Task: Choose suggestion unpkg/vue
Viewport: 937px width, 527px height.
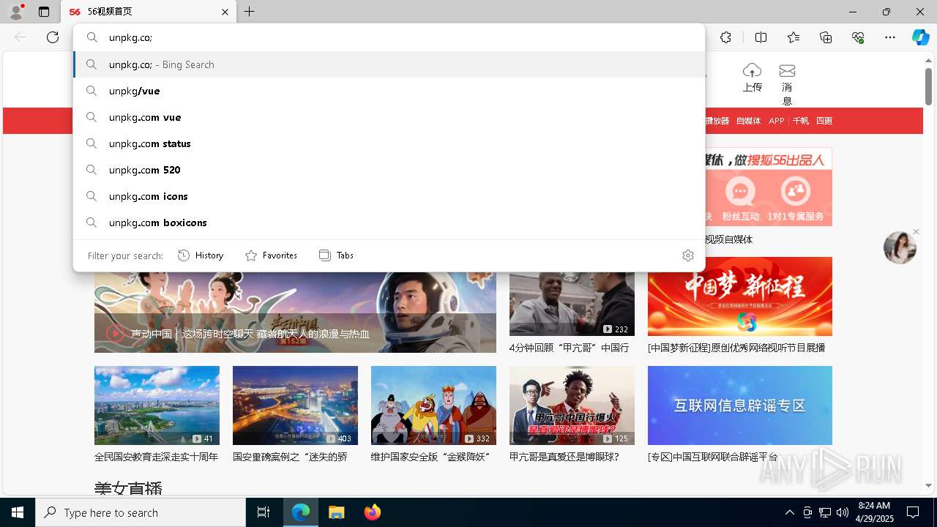Action: click(389, 91)
